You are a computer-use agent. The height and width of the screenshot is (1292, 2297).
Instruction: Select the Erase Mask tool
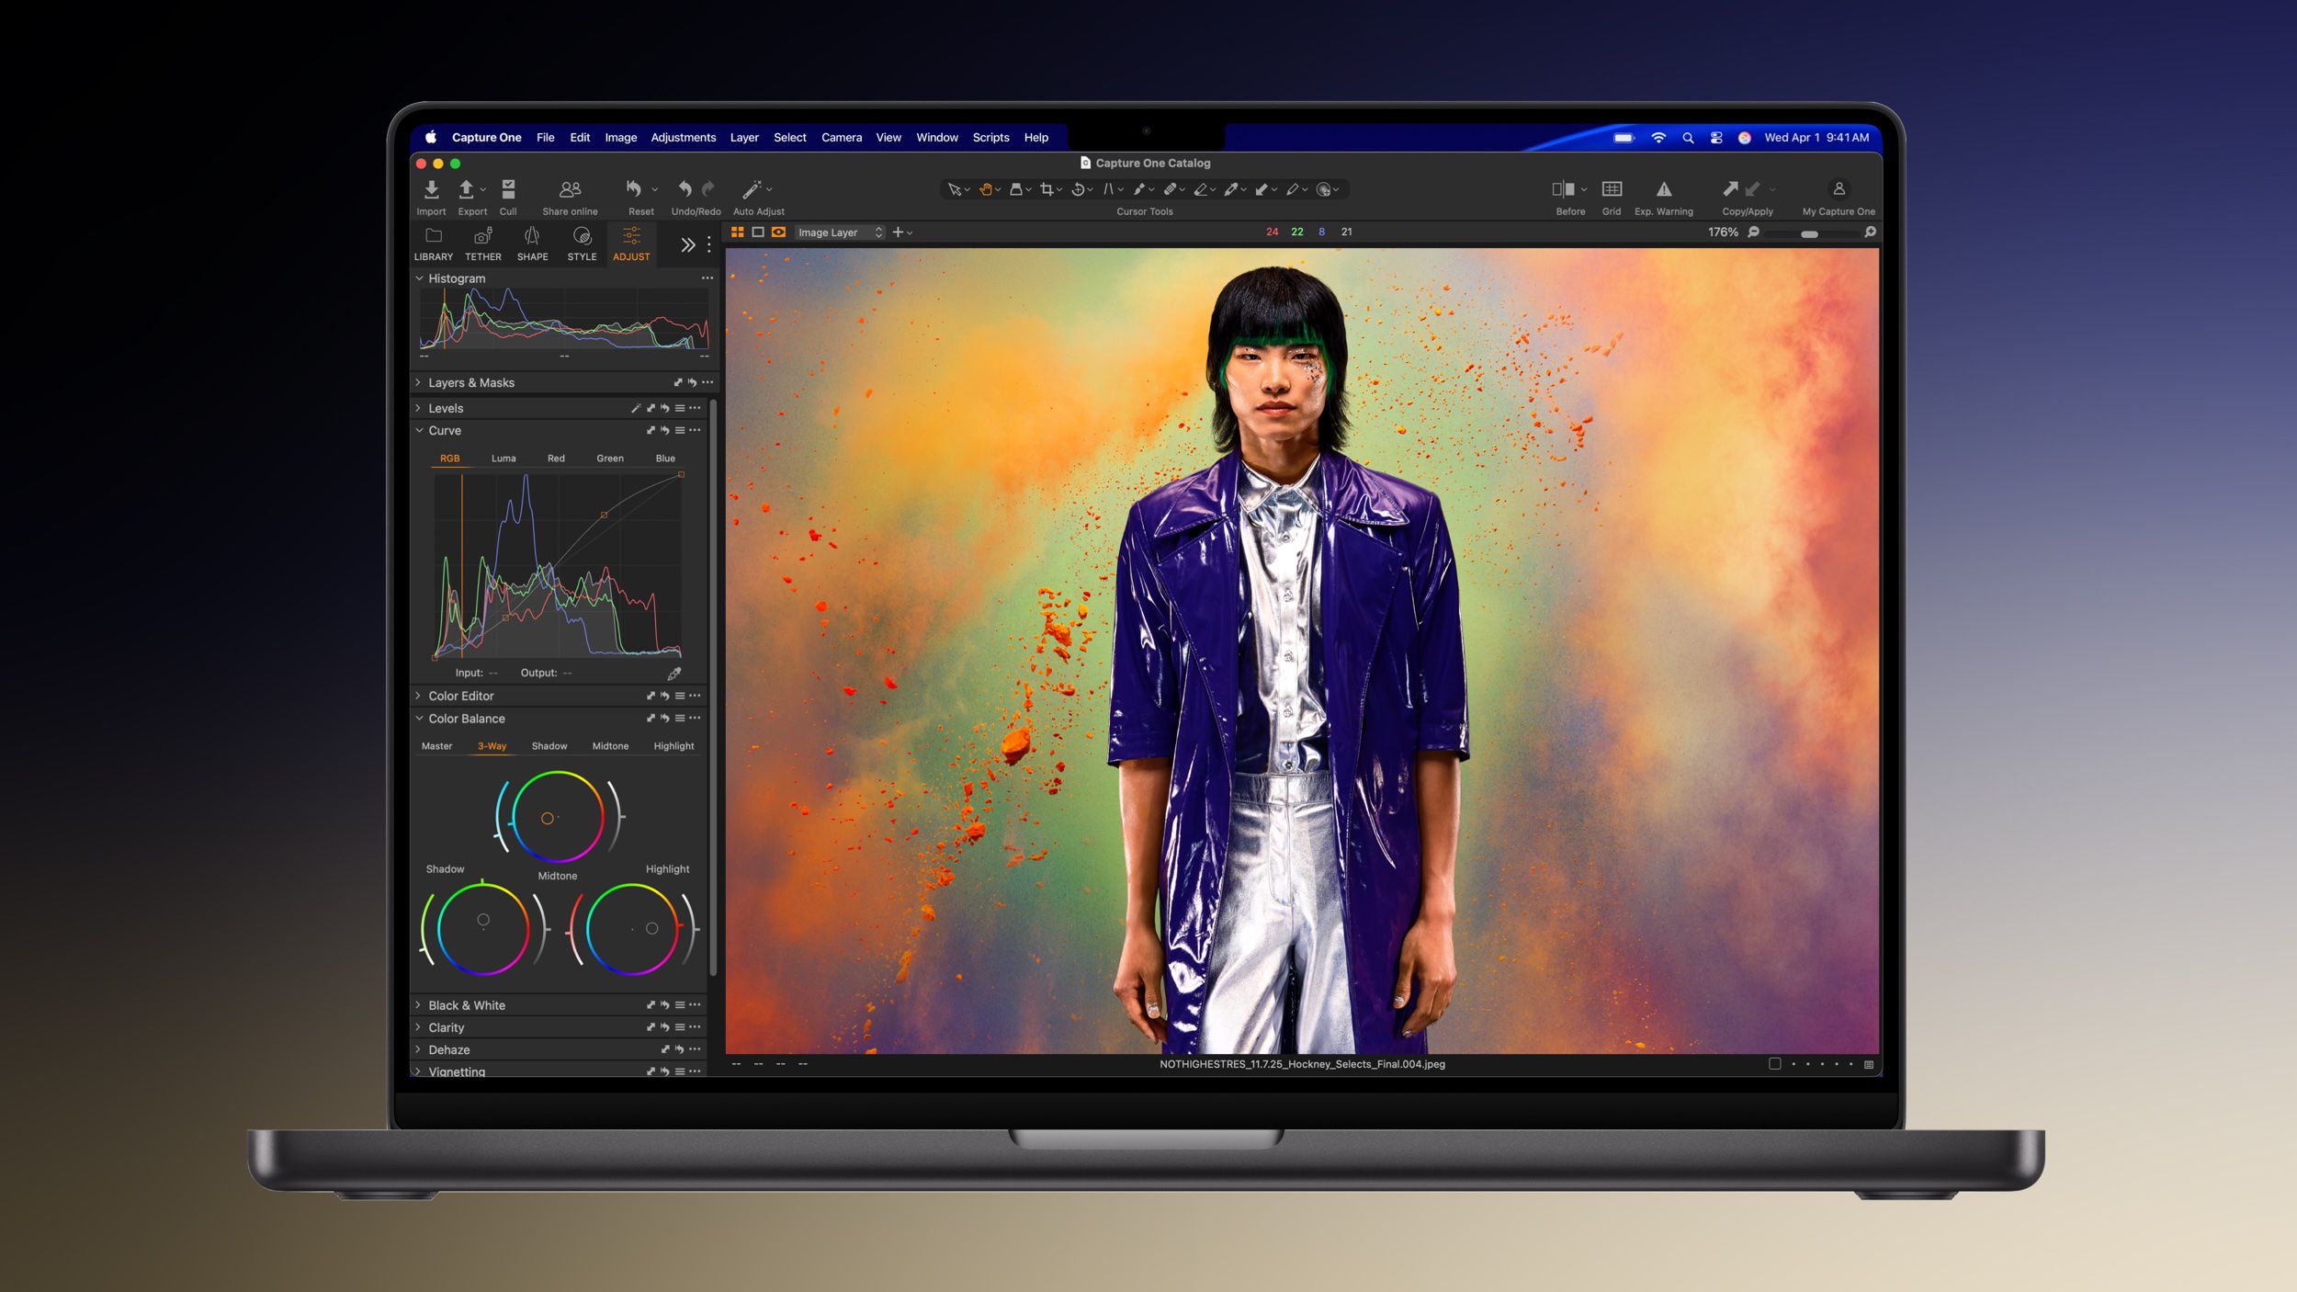pyautogui.click(x=1201, y=189)
